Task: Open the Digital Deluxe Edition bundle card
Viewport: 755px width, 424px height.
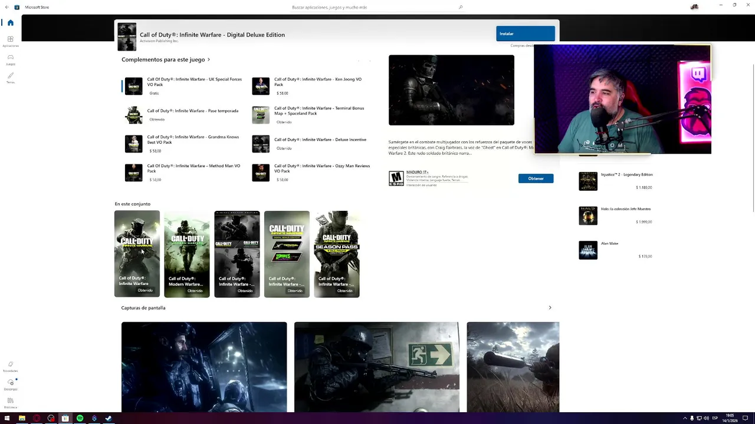Action: coord(237,254)
